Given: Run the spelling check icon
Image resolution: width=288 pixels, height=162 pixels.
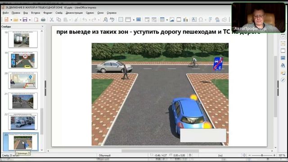Looking at the screenshot, I should point(112,19).
